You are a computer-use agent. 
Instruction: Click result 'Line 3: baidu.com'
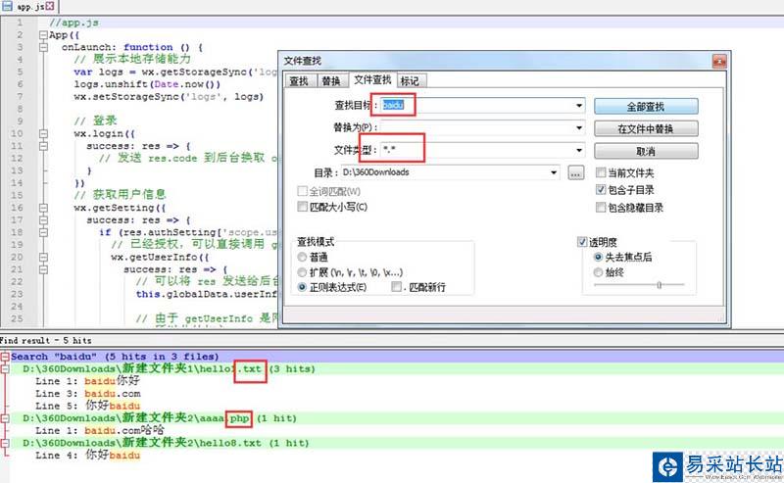pyautogui.click(x=88, y=394)
